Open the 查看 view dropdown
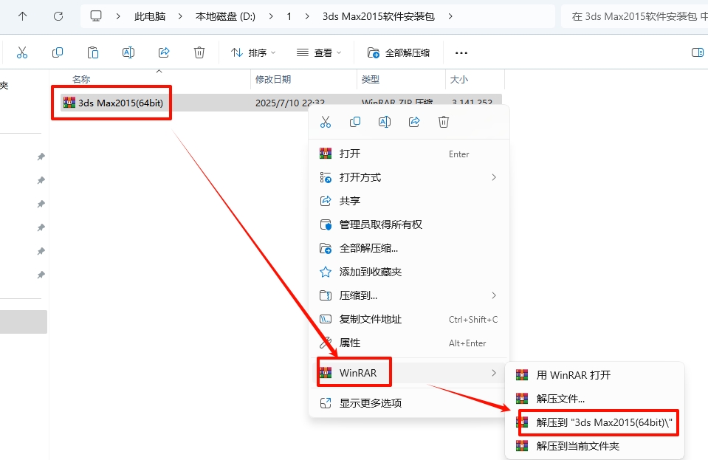The width and height of the screenshot is (708, 460). click(x=319, y=52)
